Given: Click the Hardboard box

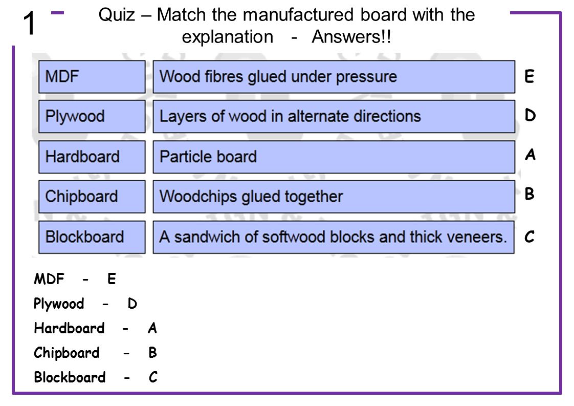Looking at the screenshot, I should 92,157.
